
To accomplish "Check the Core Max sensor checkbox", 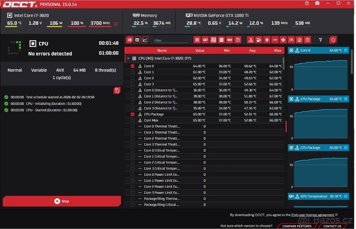I will (x=133, y=120).
